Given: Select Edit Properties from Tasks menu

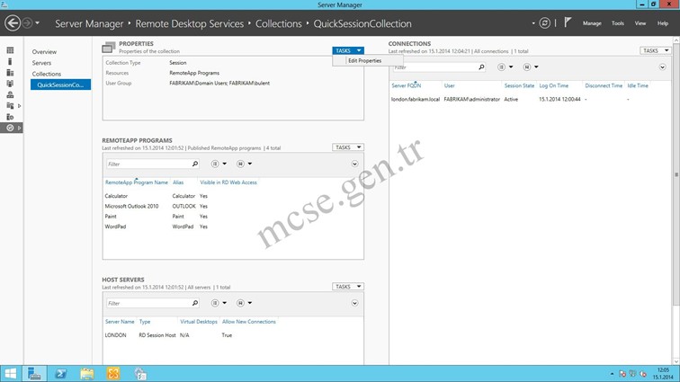Looking at the screenshot, I should 364,61.
